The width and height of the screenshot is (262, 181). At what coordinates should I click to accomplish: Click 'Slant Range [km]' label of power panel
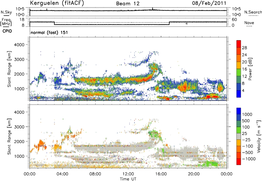pyautogui.click(x=9, y=69)
